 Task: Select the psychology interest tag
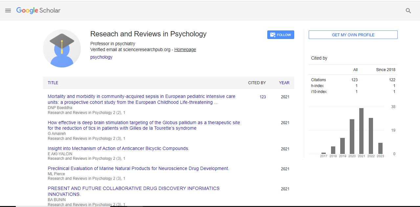coord(101,57)
